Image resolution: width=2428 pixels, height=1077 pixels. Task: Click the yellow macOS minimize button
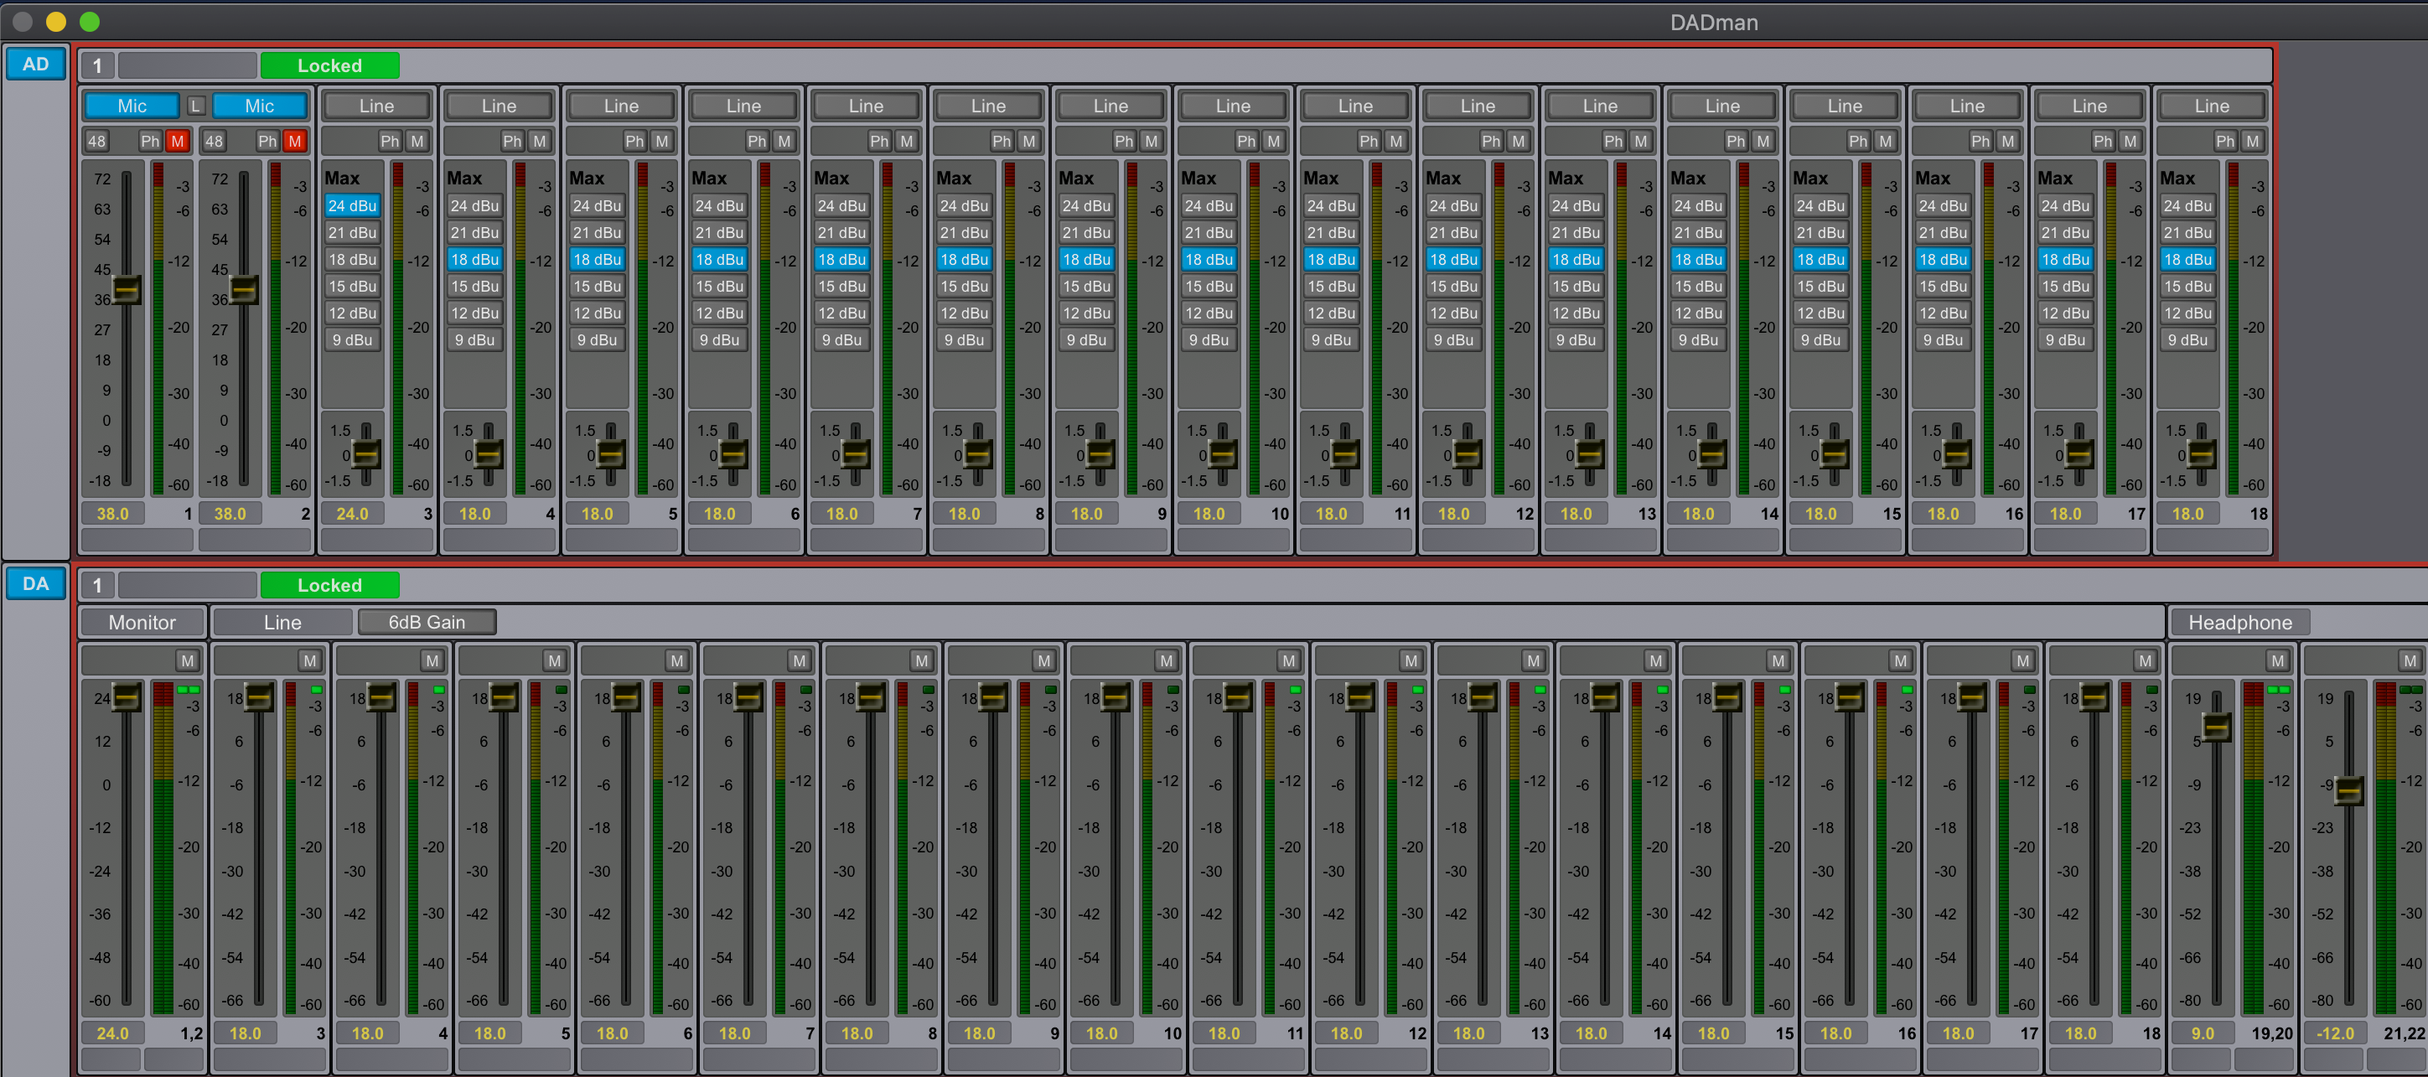[x=55, y=21]
